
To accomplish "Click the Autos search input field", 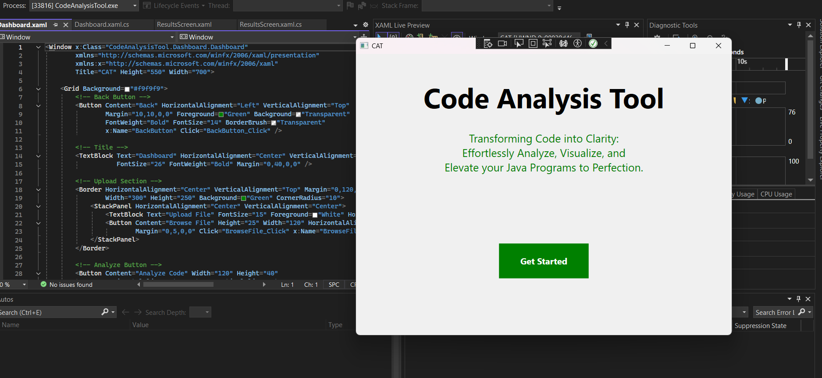I will [50, 312].
